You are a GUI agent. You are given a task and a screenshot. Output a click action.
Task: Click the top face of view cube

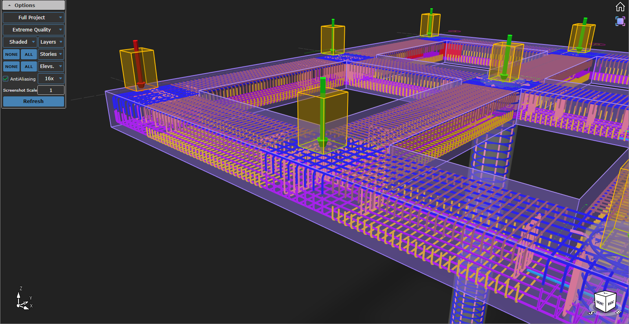coord(605,294)
